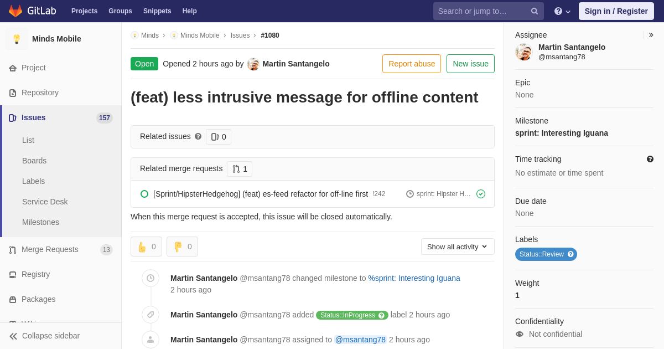Click the %sprint: Interesting Iguana link

414,278
